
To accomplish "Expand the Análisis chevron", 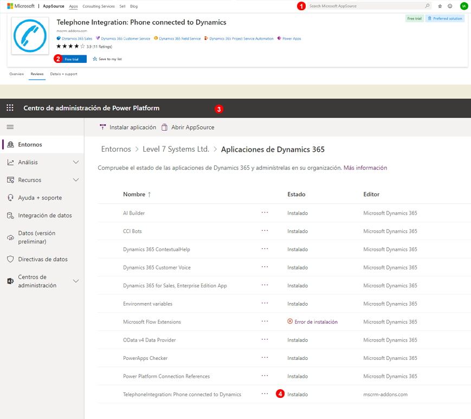I will tap(76, 162).
